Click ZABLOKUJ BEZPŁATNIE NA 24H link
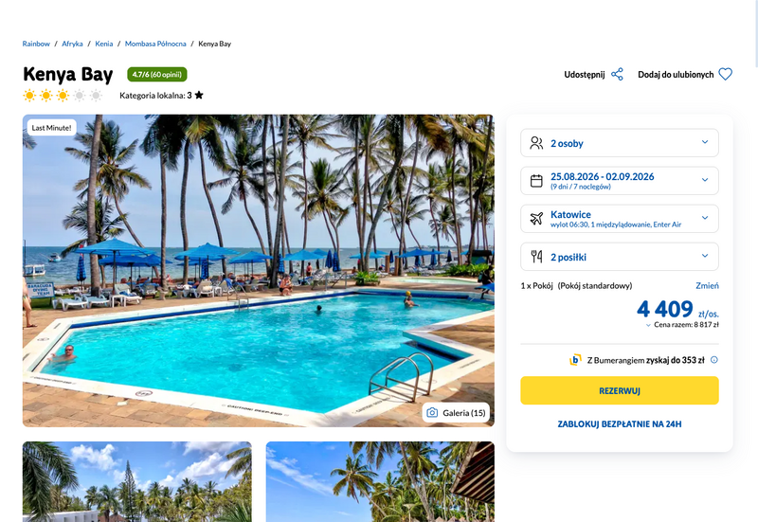This screenshot has width=758, height=522. click(620, 423)
